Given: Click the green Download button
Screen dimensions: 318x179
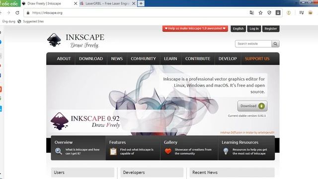Looking at the screenshot, I should 252,106.
